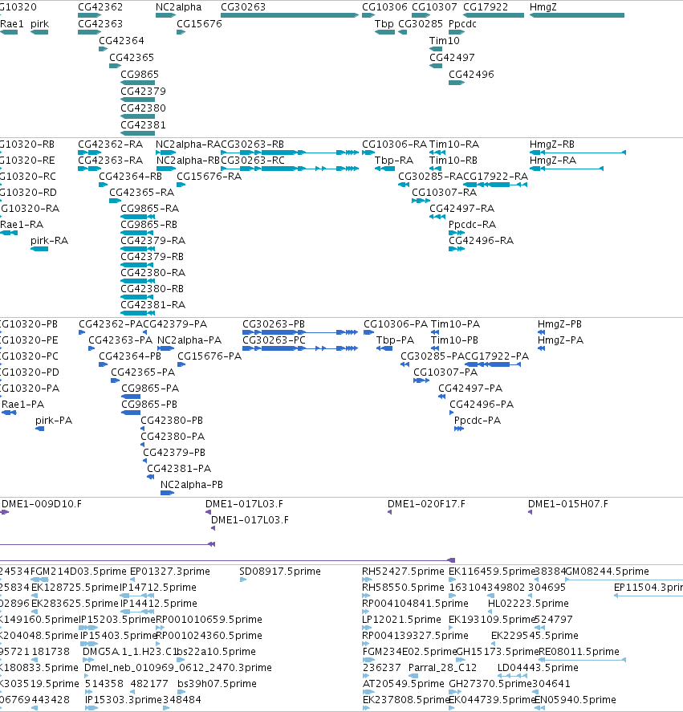Select the CG10307 gene label

tap(434, 7)
